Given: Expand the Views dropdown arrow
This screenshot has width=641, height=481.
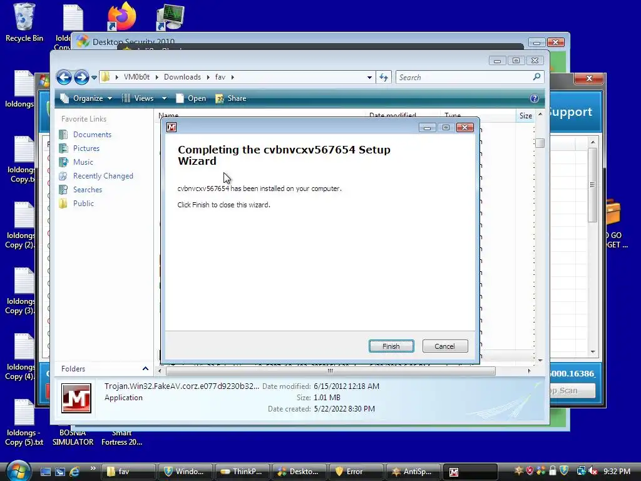Looking at the screenshot, I should point(164,98).
